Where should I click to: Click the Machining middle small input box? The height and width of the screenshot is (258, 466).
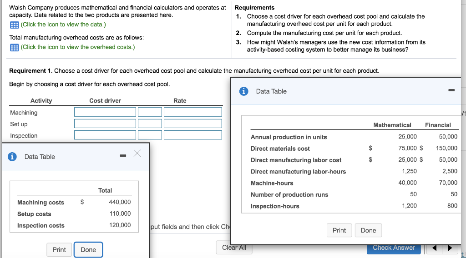150,112
